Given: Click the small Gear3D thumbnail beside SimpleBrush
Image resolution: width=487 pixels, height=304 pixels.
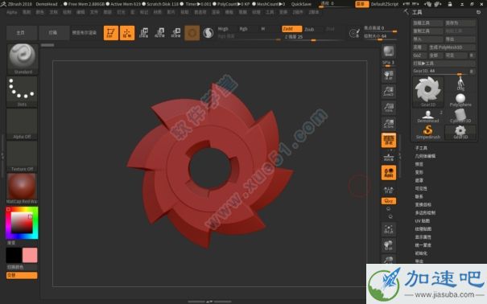Looking at the screenshot, I should (460, 132).
